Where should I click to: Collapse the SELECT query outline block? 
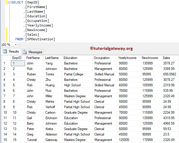coord(9,2)
